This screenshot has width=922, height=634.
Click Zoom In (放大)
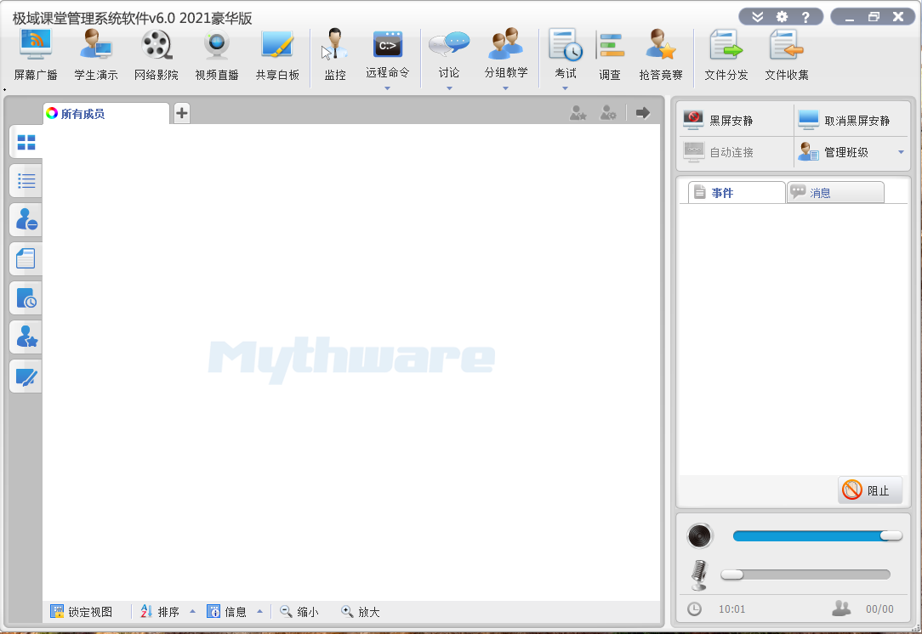[x=361, y=612]
